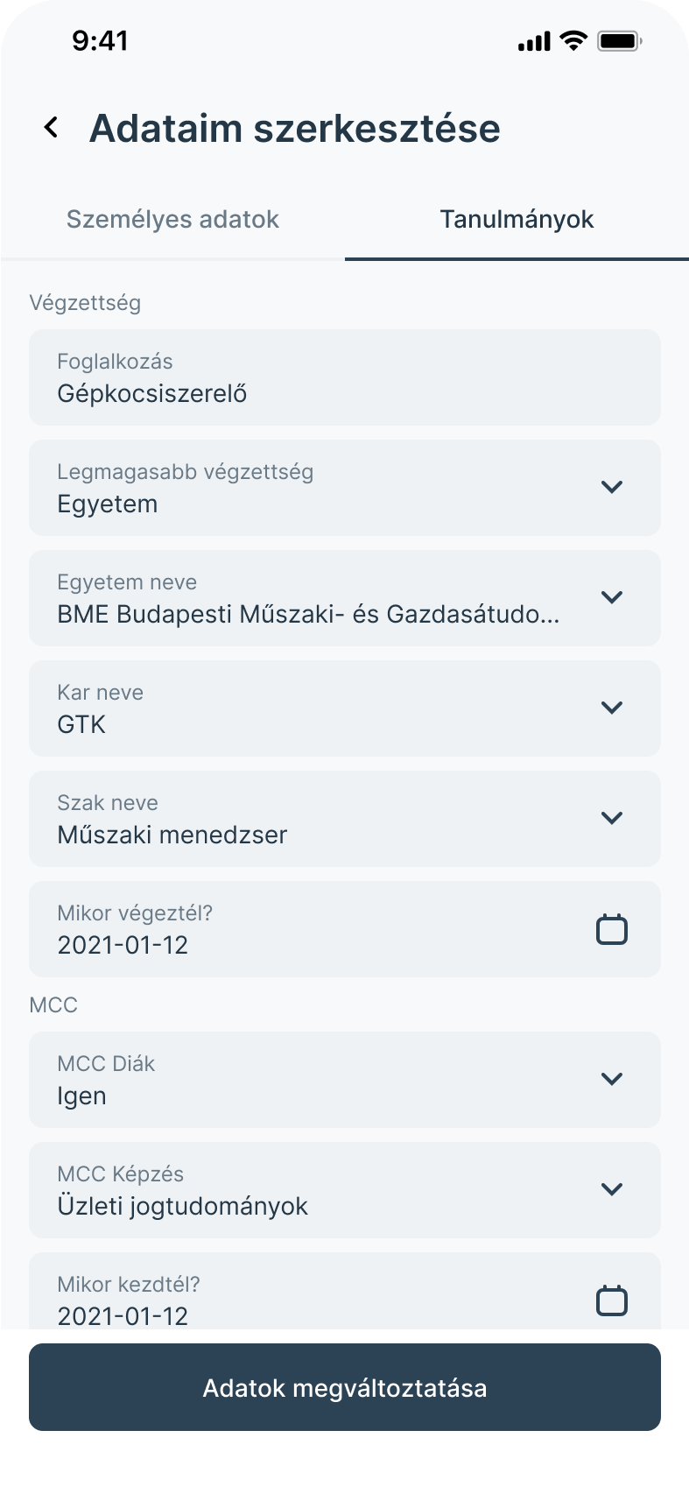The image size is (689, 1501).
Task: Tap the battery status icon
Action: (x=619, y=40)
